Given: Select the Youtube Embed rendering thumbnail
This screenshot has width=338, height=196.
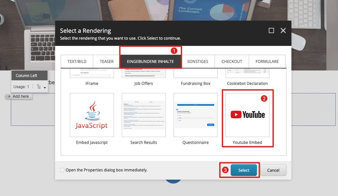Looking at the screenshot, I should tap(247, 115).
